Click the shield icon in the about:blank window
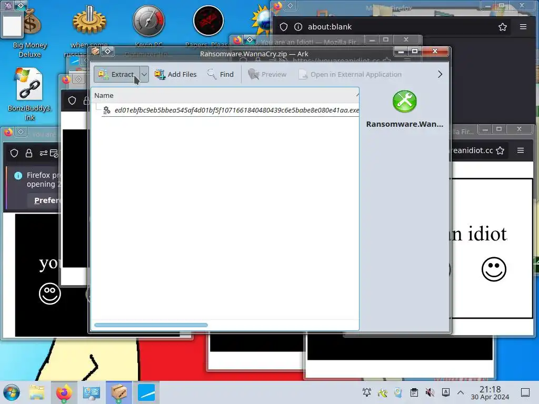Screen dimensions: 539x404 pyautogui.click(x=284, y=27)
